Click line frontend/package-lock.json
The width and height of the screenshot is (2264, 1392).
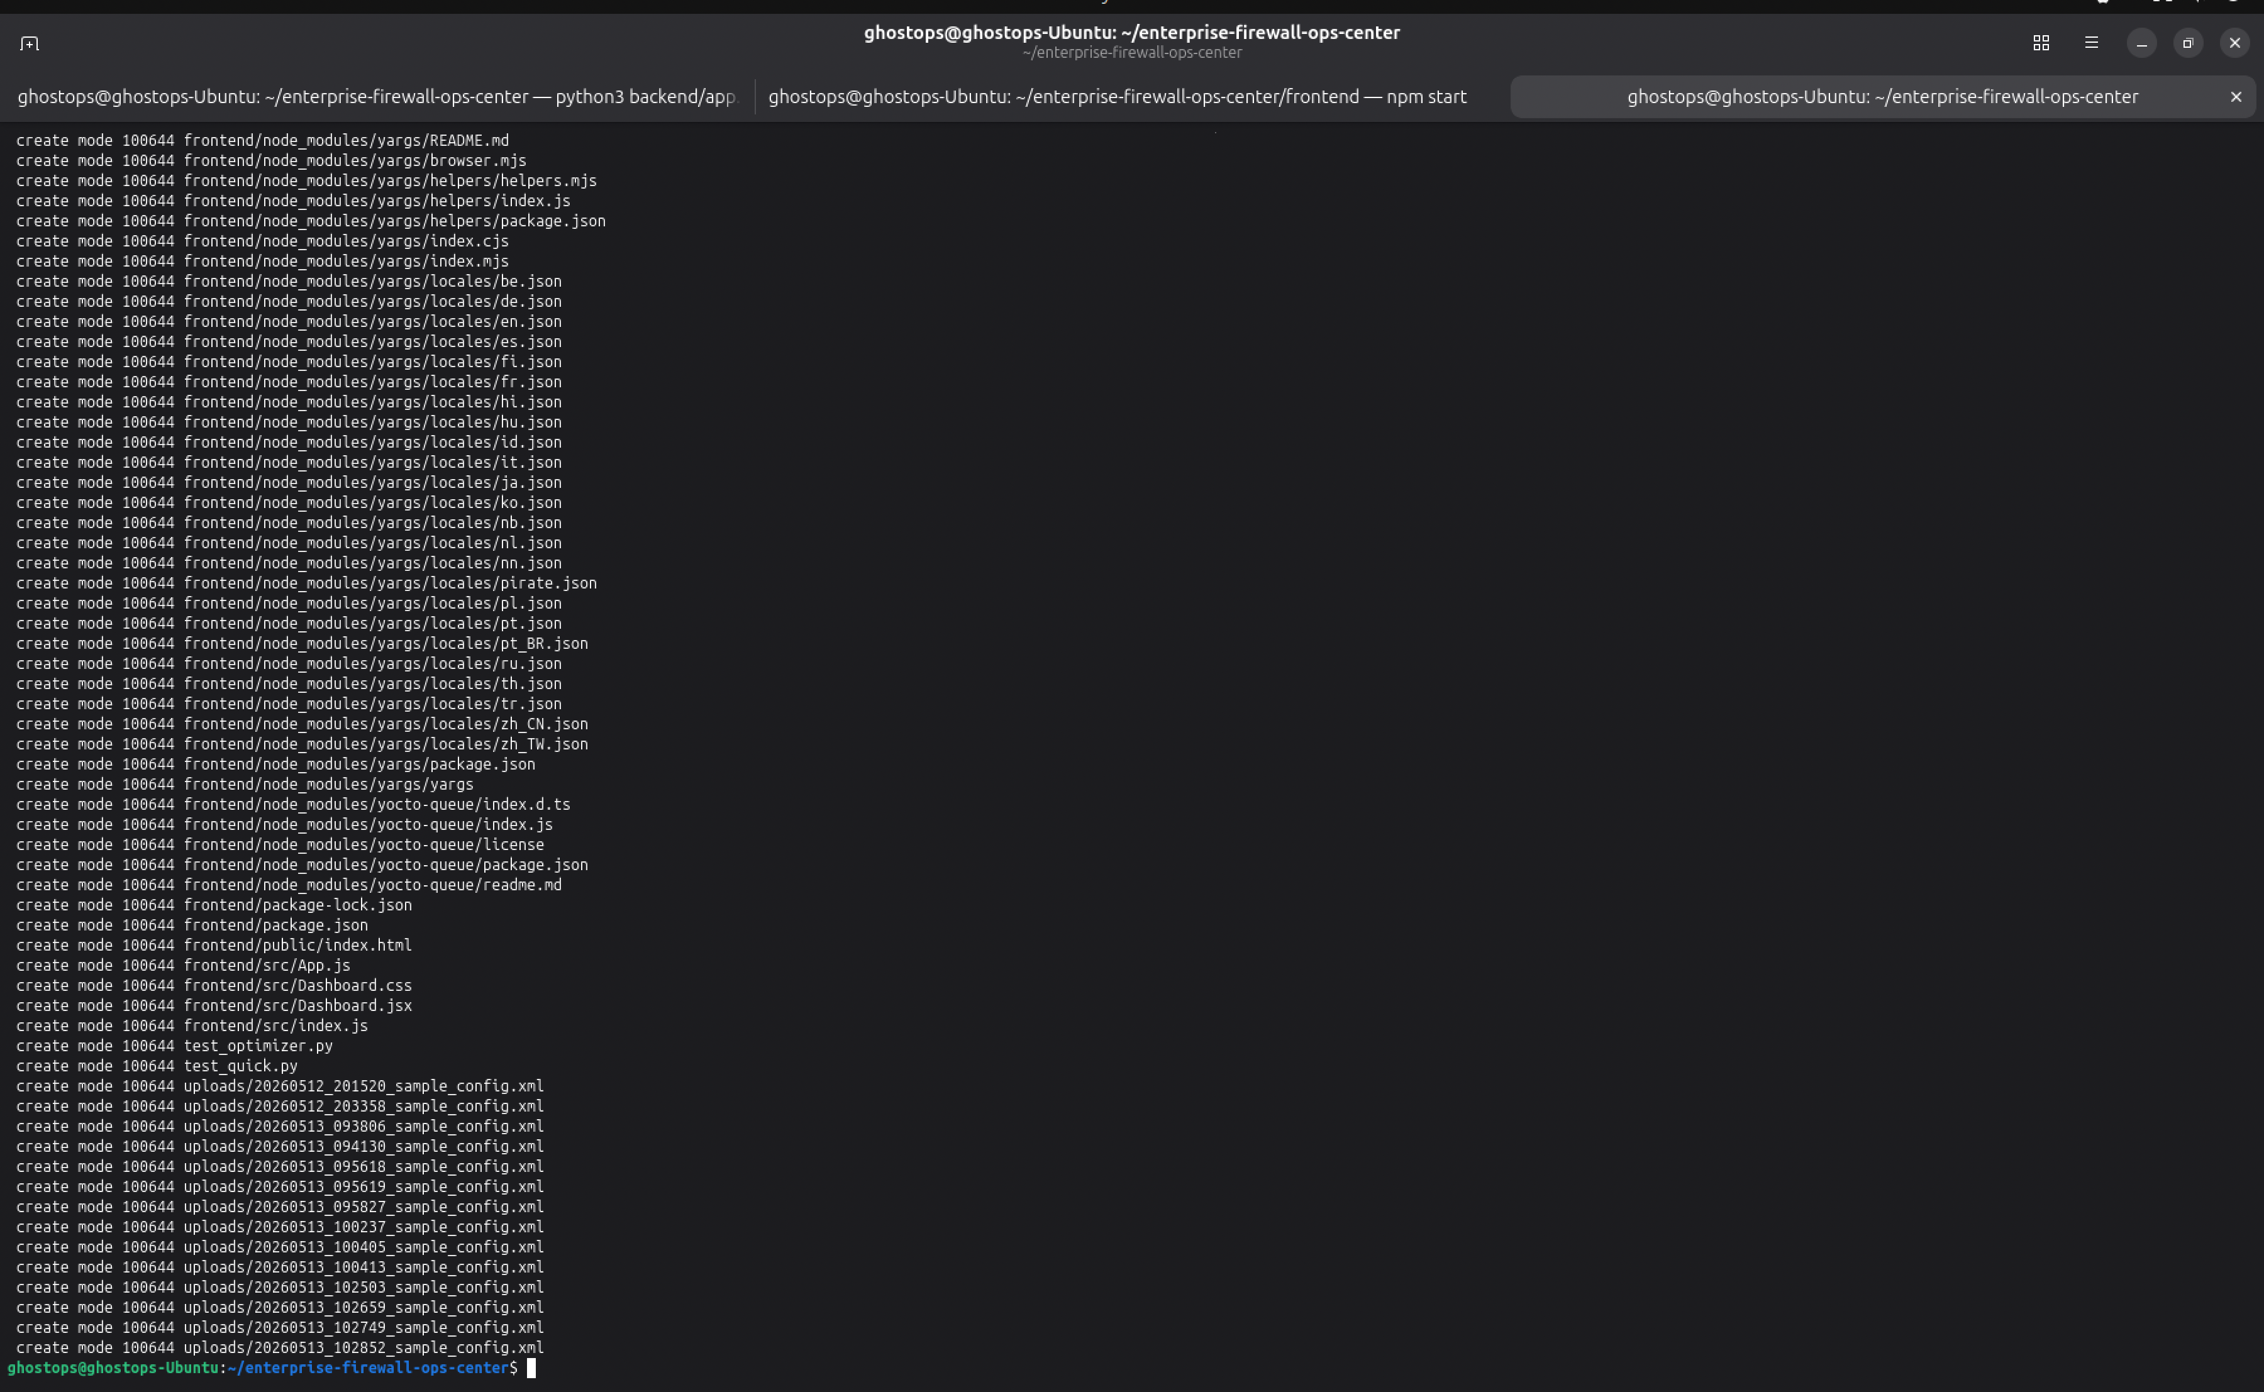[x=214, y=905]
